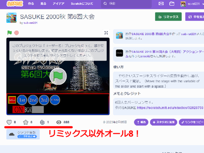The height and width of the screenshot is (153, 204).
Task: Open the scratch.mit.edu/studios link in notes
Action: coord(170,108)
